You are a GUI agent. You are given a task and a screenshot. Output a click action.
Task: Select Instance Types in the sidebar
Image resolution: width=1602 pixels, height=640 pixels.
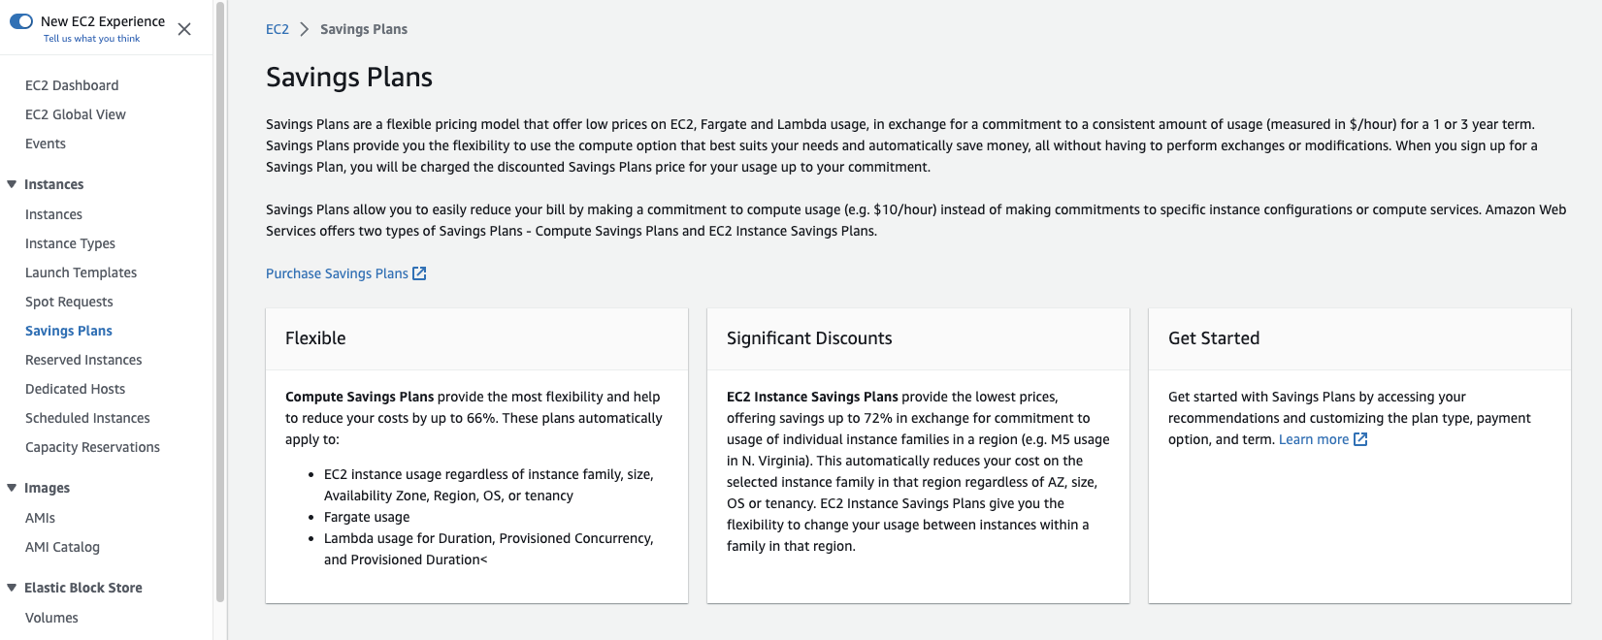(70, 242)
